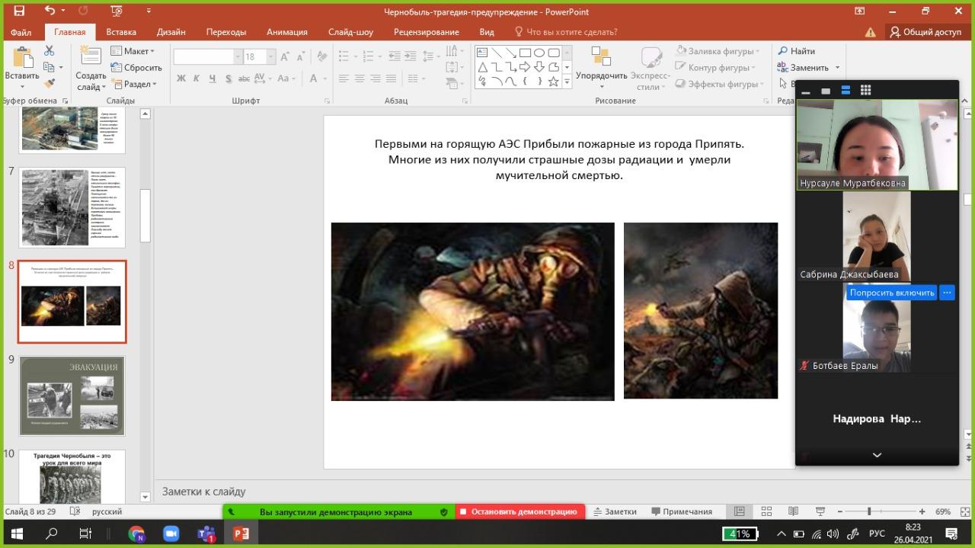
Task: Open the Упорядочить arrange menu
Action: click(x=601, y=70)
